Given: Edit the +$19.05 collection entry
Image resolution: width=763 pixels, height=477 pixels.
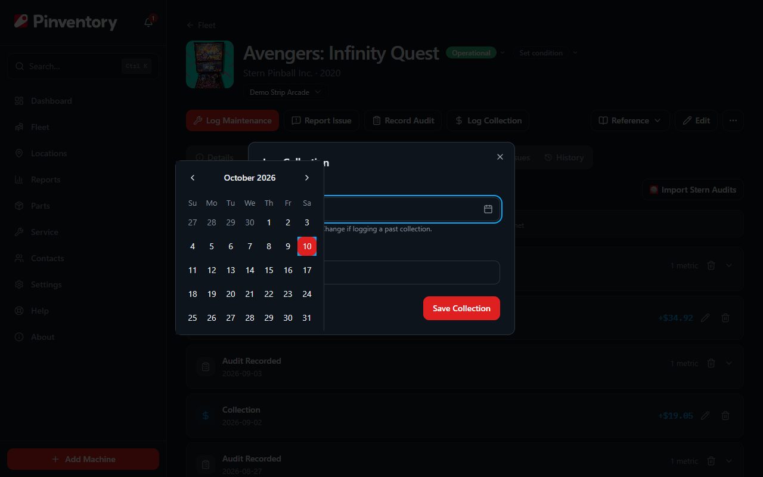Looking at the screenshot, I should tap(705, 416).
